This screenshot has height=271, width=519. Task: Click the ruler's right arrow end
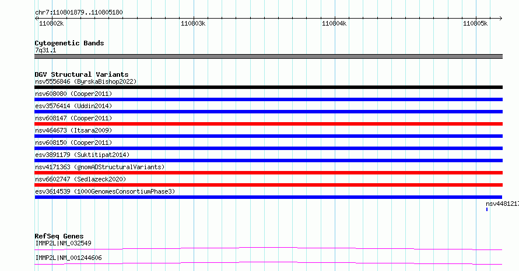click(x=501, y=19)
